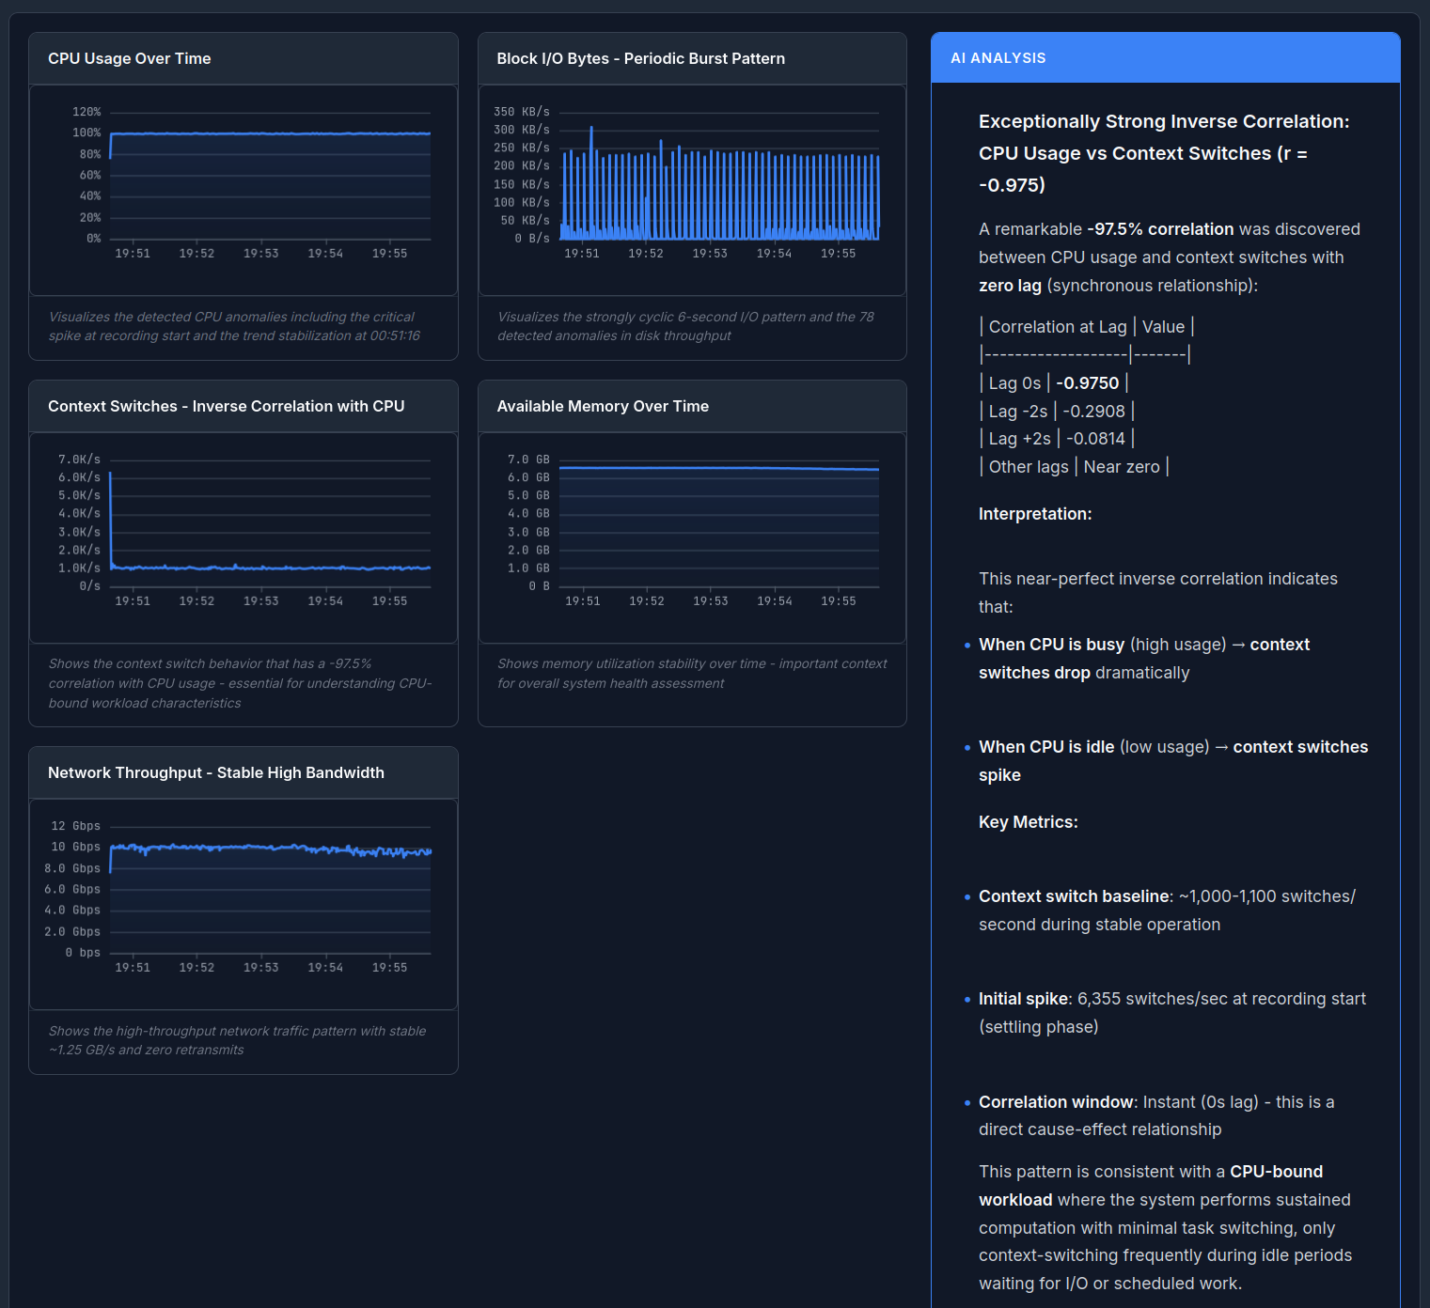1430x1308 pixels.
Task: Click the CPU chart caption about anomalies
Action: (x=234, y=326)
